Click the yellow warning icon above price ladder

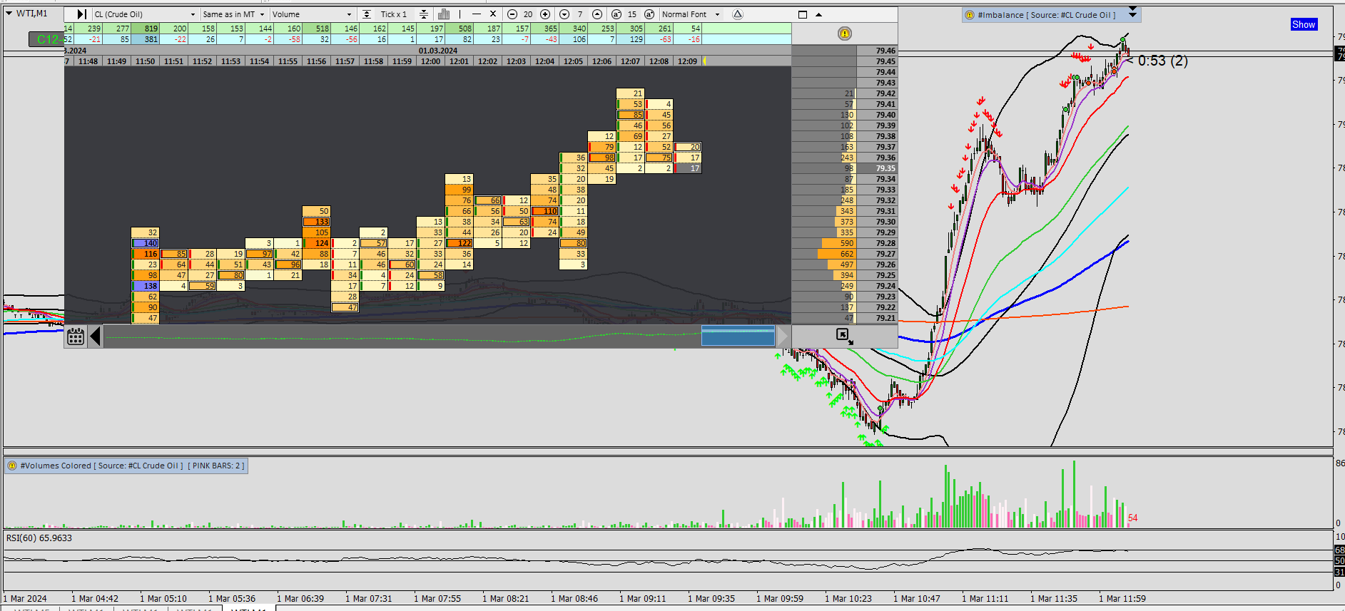845,34
